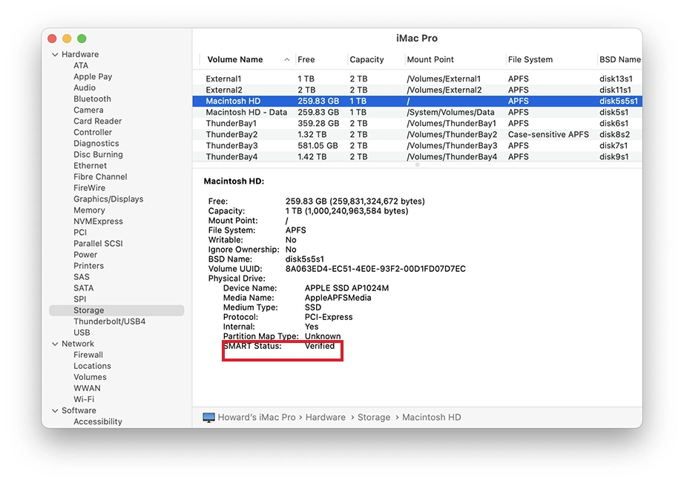684x483 pixels.
Task: Select the ThunderBay1 volume row
Action: coord(417,123)
